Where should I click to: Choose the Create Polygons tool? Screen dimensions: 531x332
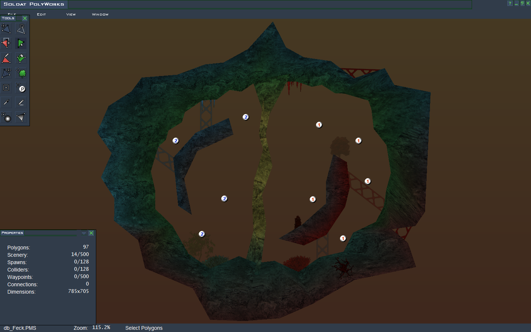[x=21, y=29]
